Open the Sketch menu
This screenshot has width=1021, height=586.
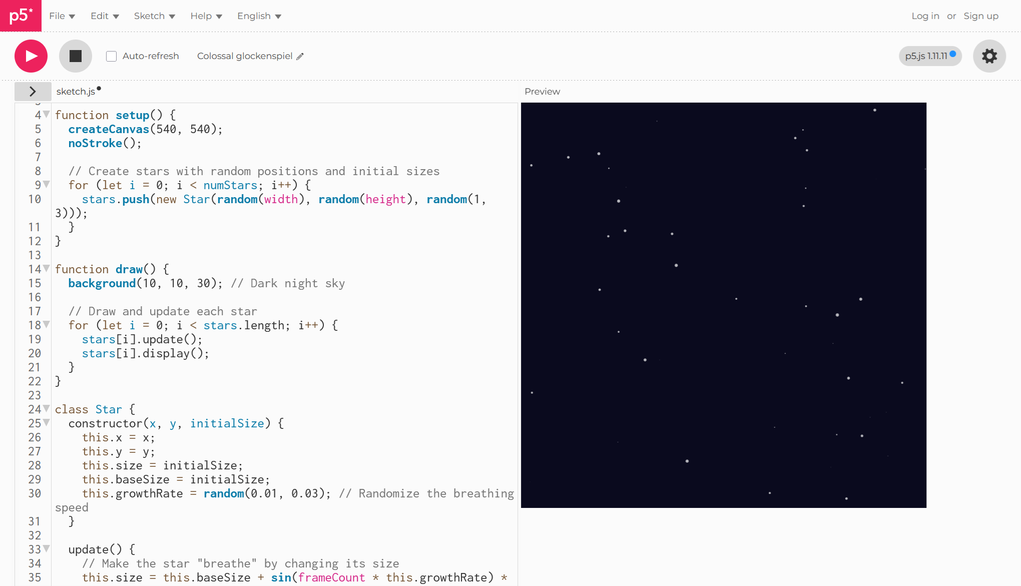coord(150,16)
